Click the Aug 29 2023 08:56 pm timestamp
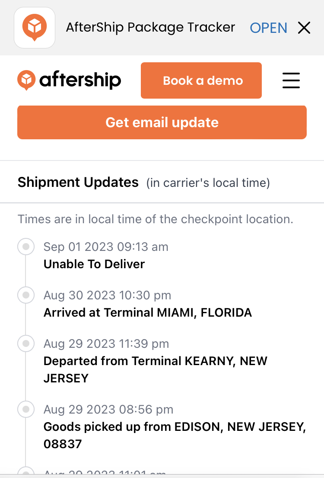The width and height of the screenshot is (324, 478). pyautogui.click(x=108, y=409)
